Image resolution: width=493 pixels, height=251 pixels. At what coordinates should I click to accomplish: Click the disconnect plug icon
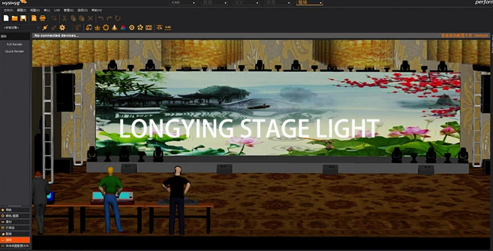pos(54,28)
